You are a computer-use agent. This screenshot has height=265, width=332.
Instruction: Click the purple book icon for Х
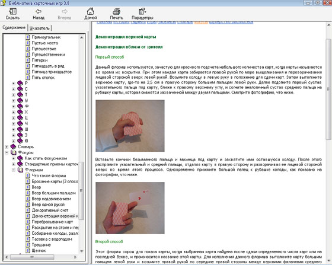pyautogui.click(x=20, y=112)
